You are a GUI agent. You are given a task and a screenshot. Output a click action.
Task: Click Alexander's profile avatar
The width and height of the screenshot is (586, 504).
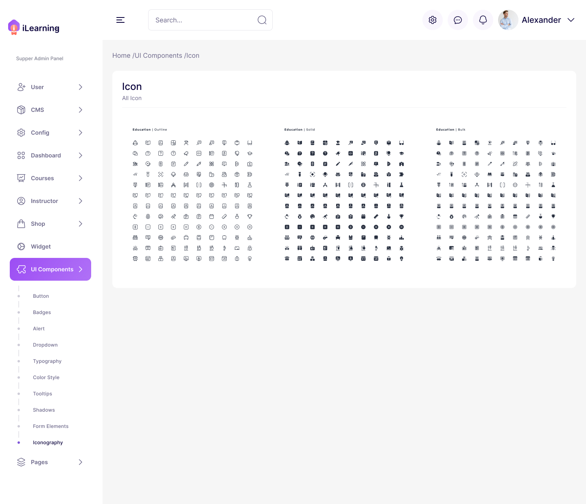coord(508,20)
